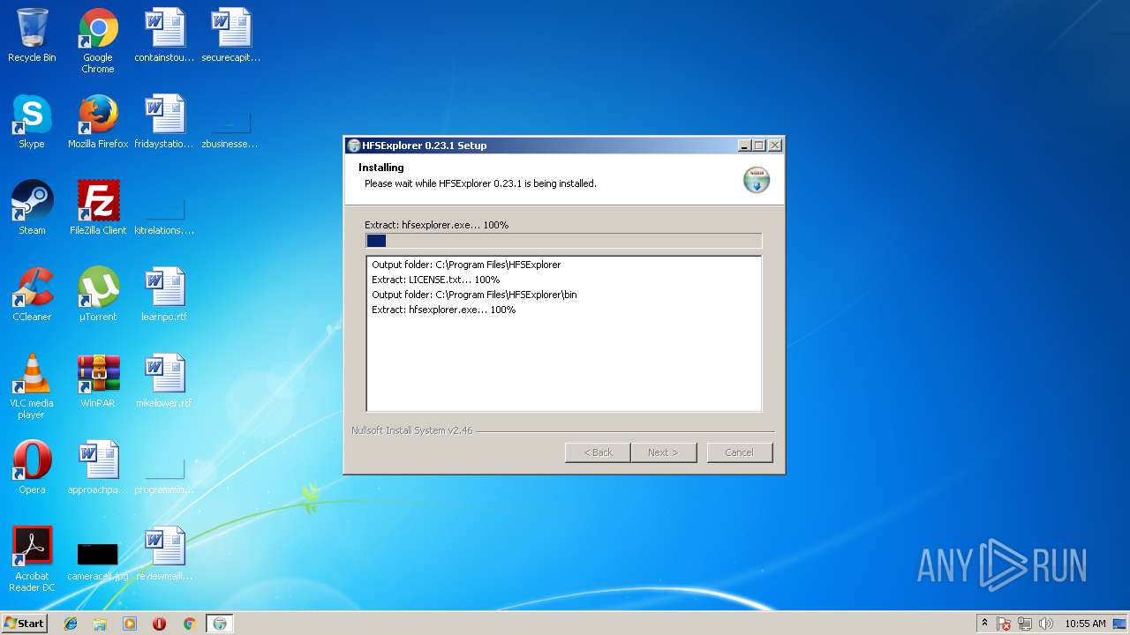1130x635 pixels.
Task: Click the disabled Back button
Action: [598, 452]
